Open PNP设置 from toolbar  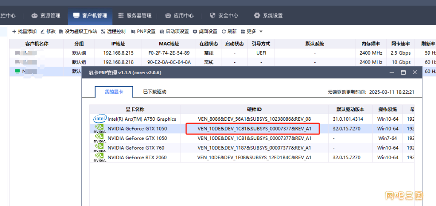[143, 32]
